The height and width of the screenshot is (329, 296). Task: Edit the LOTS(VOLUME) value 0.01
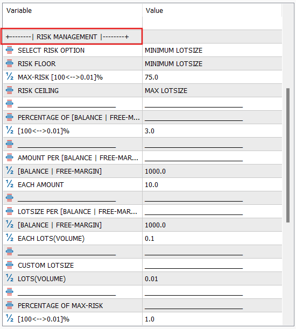(x=212, y=278)
